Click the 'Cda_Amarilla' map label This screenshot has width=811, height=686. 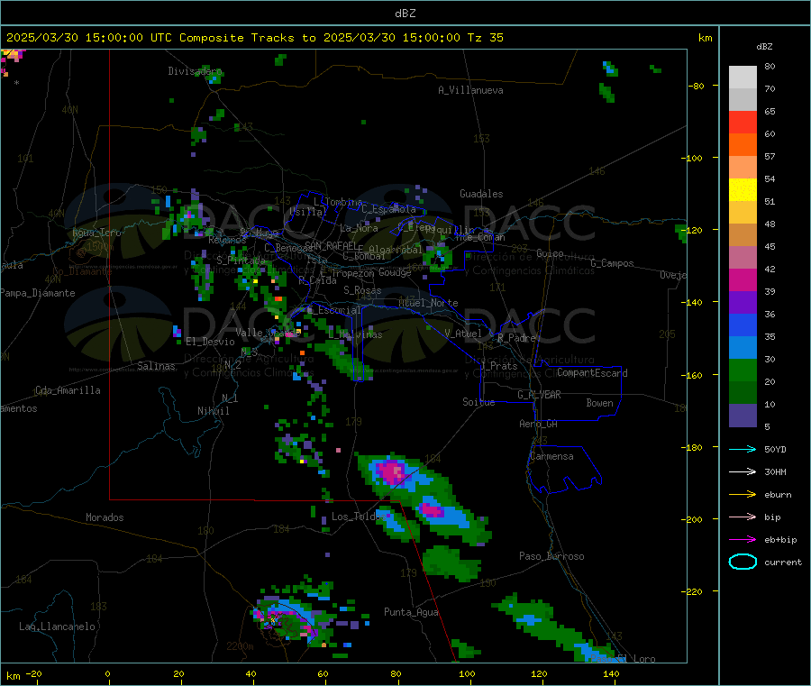pos(68,390)
